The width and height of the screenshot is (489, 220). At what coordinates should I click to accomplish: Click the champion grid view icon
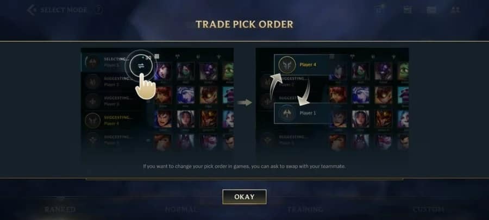pyautogui.click(x=156, y=56)
